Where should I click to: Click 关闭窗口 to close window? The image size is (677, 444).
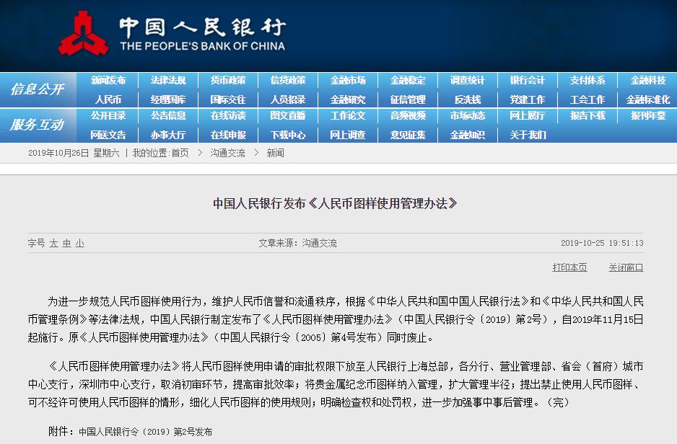click(625, 267)
